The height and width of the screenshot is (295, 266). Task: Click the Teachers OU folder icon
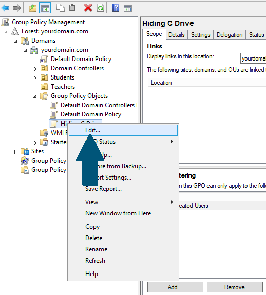point(44,87)
